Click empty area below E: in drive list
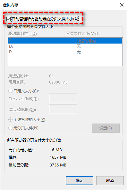Screen dimensions: 127x190 pos(65,60)
